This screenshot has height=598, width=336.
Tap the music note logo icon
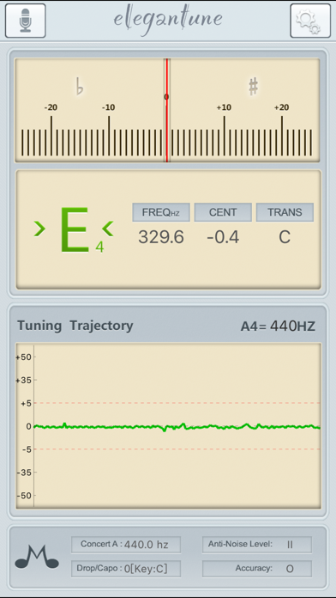tap(37, 557)
